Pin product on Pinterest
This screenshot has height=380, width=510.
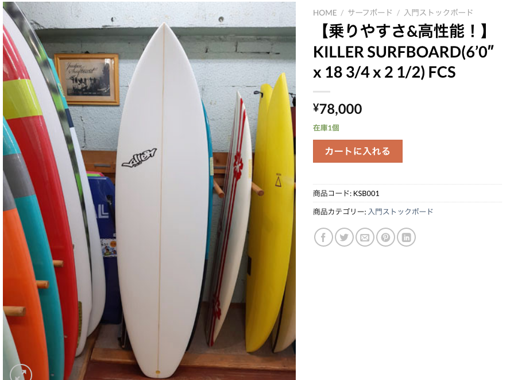pos(385,237)
